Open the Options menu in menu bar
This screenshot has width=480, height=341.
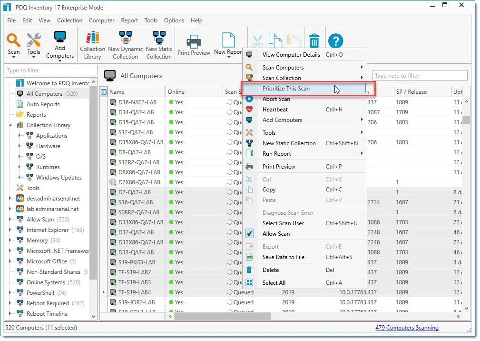(x=174, y=20)
